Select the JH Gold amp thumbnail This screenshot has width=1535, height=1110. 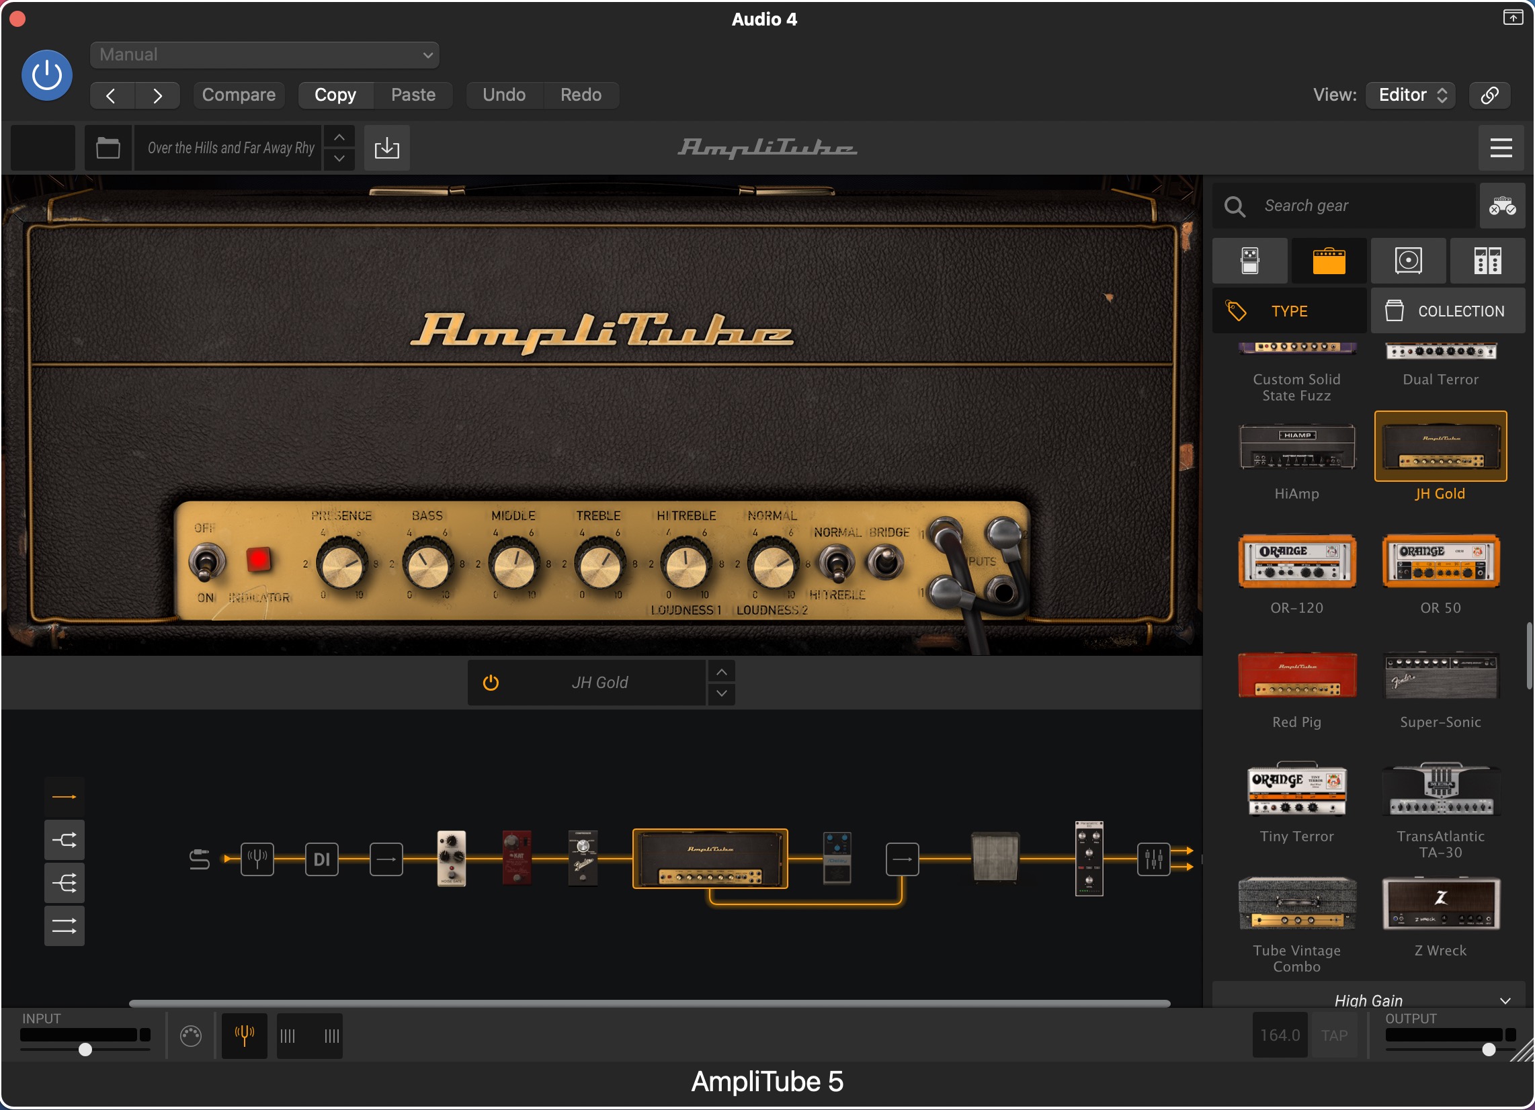coord(1440,447)
